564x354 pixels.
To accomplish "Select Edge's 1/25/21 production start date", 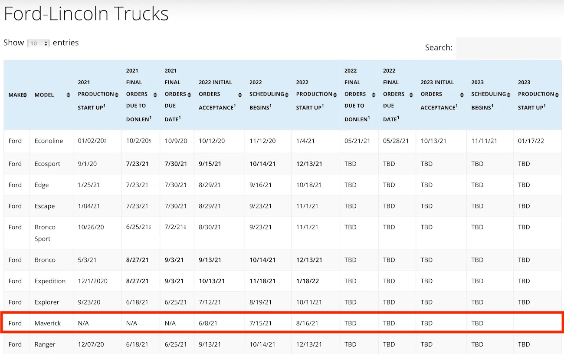I will tap(89, 185).
